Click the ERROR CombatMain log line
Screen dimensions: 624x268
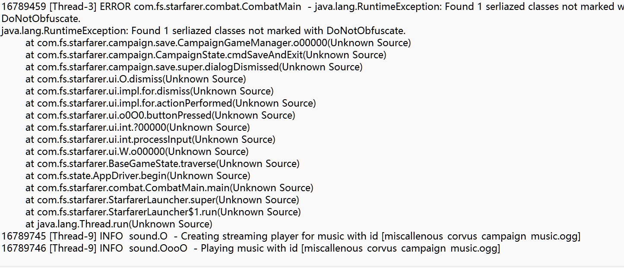point(312,7)
